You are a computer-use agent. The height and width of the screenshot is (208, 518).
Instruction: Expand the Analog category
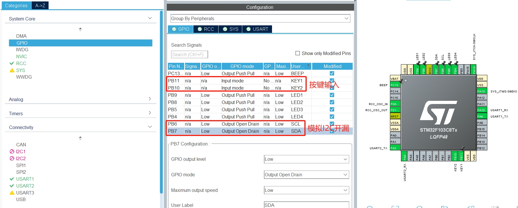150,99
